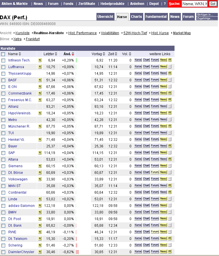
Task: Open the N news icon for BASF
Action: (40, 80)
